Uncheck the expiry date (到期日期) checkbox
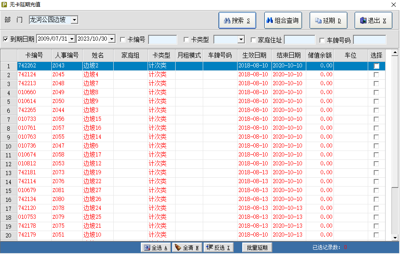 click(6, 39)
